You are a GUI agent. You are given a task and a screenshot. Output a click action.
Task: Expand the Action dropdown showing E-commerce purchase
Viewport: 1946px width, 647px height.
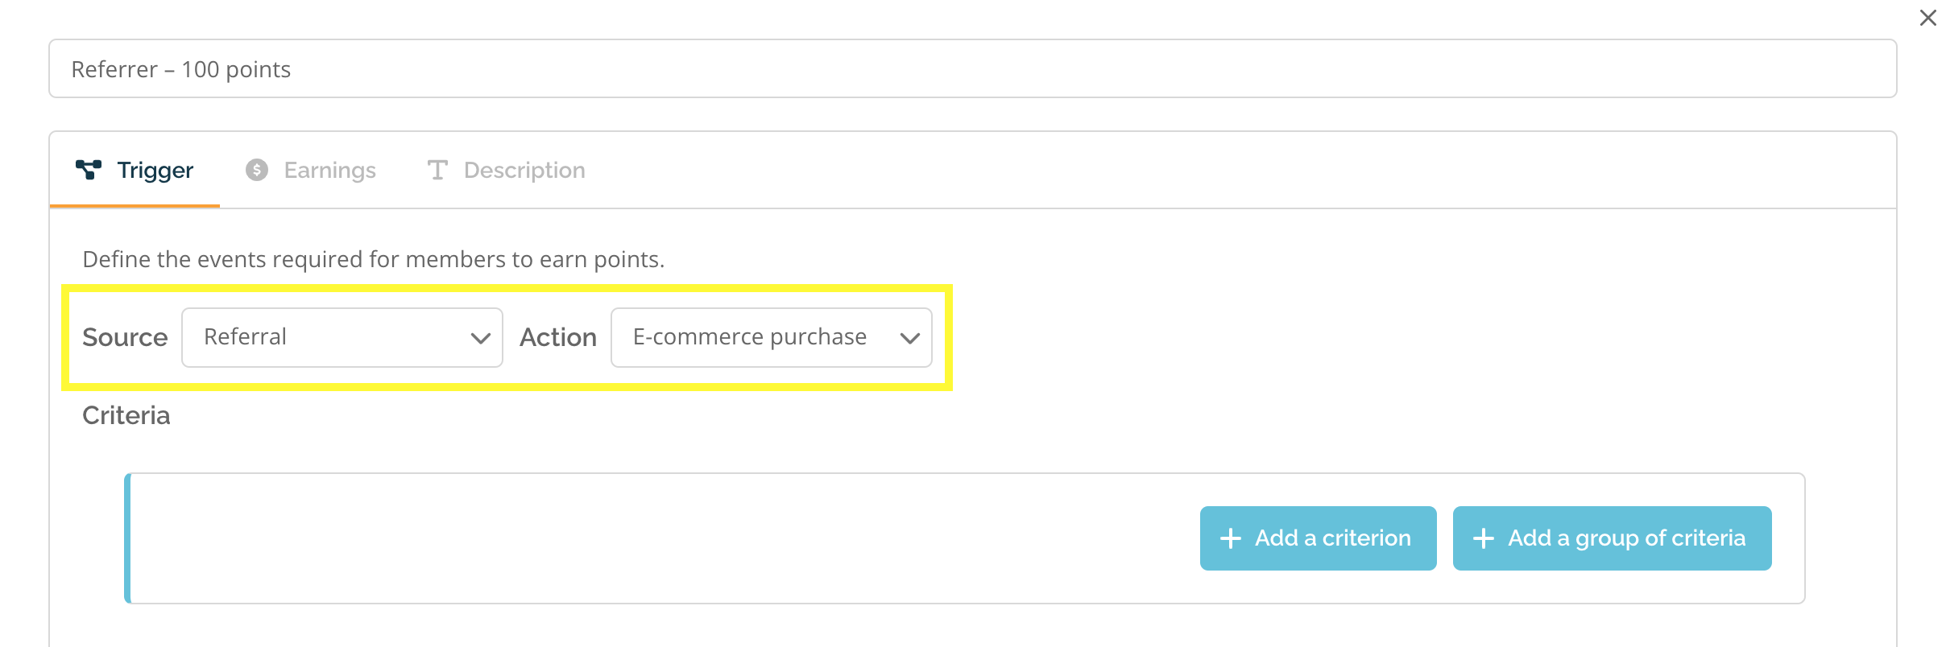pyautogui.click(x=772, y=337)
